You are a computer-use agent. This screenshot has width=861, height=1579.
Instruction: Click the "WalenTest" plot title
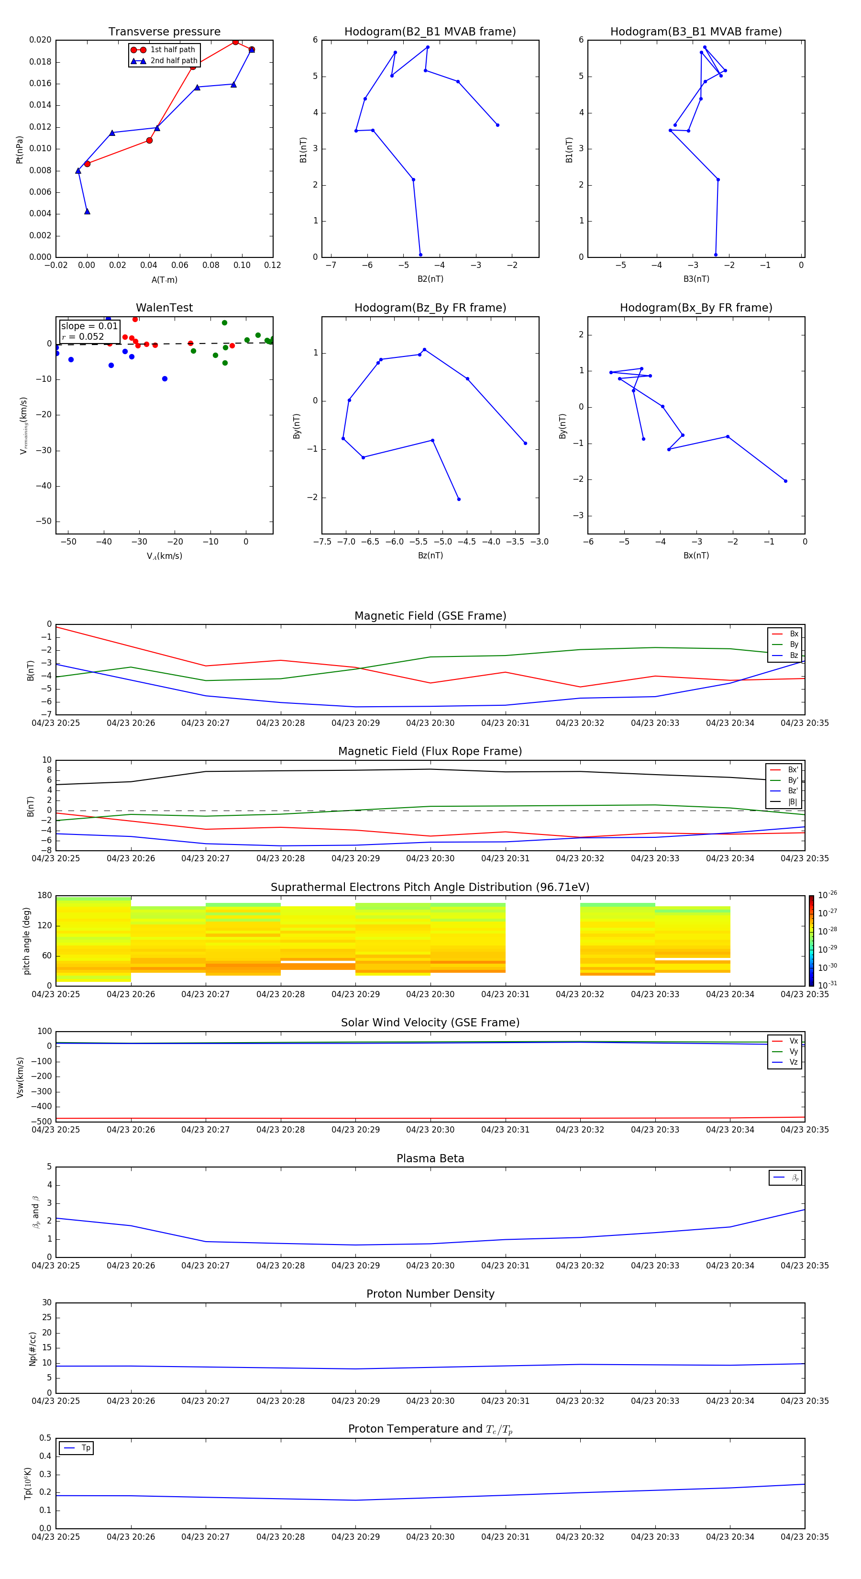164,308
